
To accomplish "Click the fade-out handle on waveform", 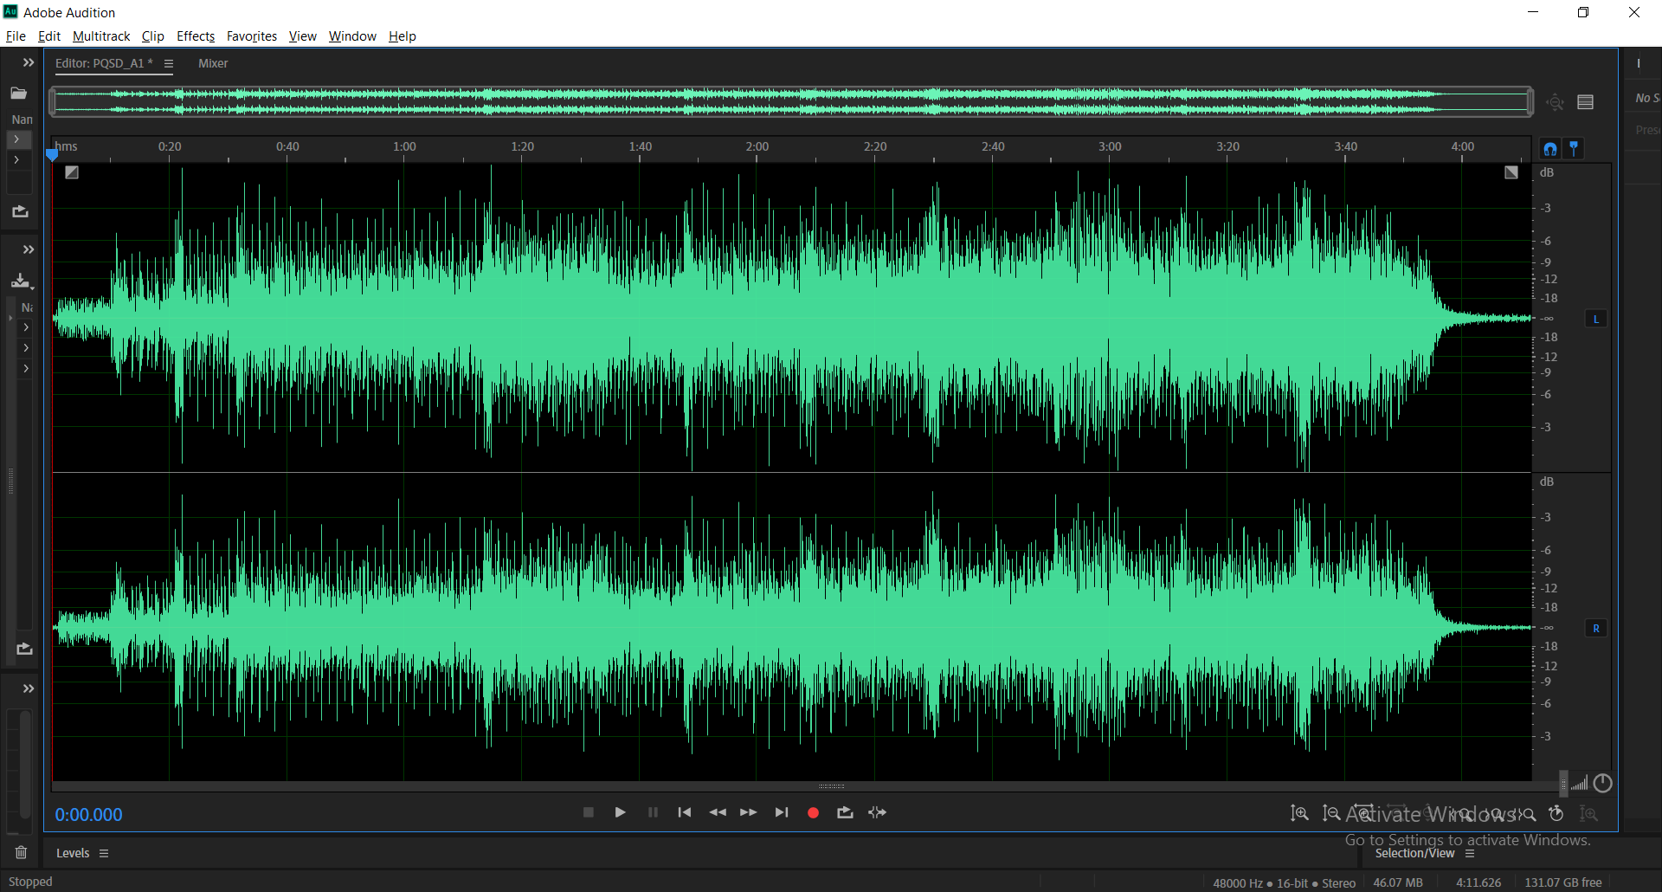I will pyautogui.click(x=1511, y=172).
